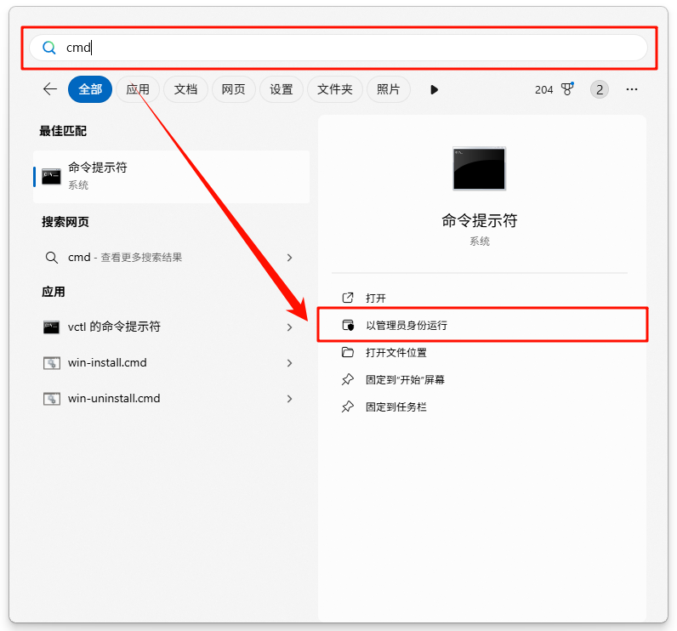
Task: Expand win-install.cmd options chevron
Action: click(x=289, y=363)
